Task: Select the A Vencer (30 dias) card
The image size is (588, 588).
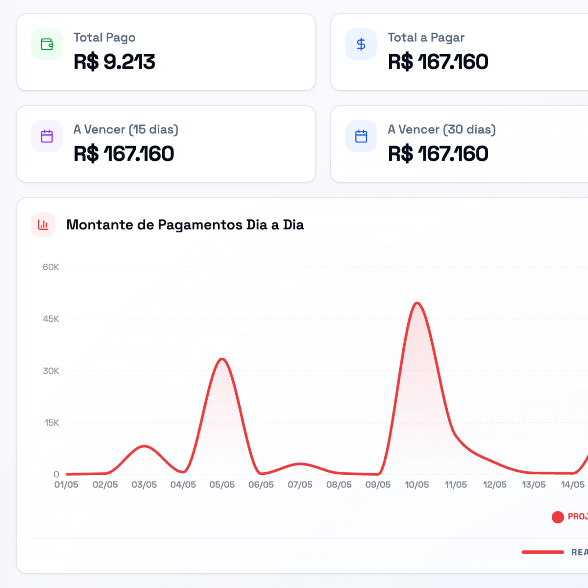Action: [x=460, y=144]
